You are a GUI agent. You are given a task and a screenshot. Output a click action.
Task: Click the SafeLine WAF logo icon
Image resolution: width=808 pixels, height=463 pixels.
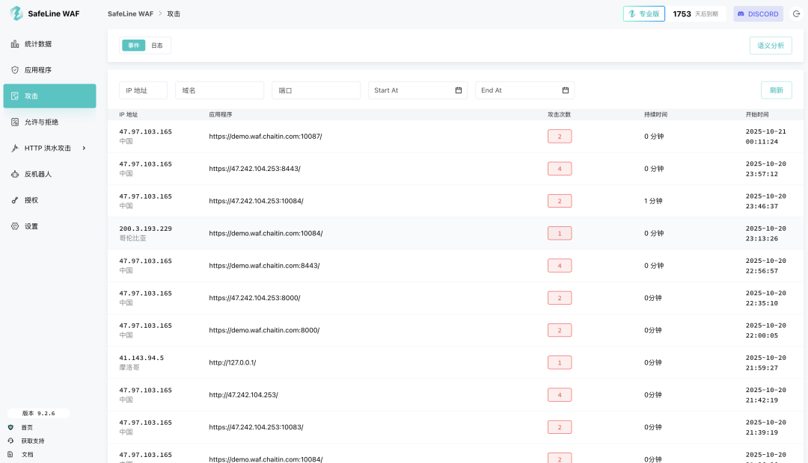[16, 13]
